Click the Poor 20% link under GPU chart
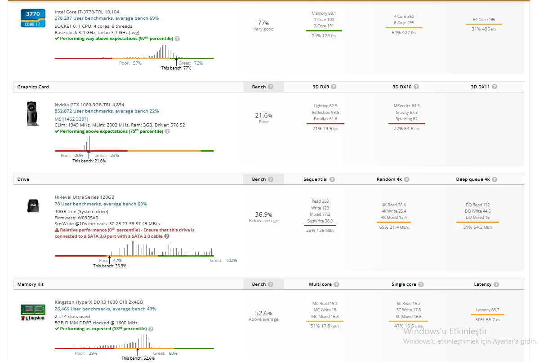 click(x=79, y=156)
